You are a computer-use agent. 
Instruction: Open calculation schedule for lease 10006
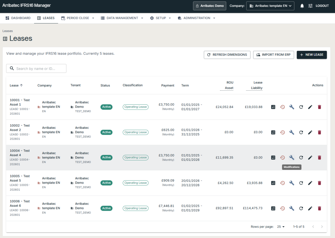(273, 208)
